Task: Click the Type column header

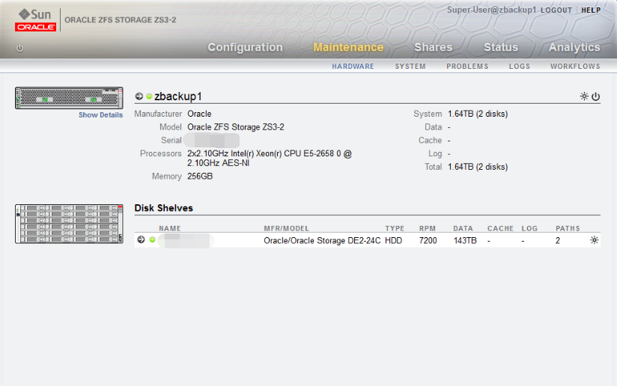Action: click(x=395, y=228)
